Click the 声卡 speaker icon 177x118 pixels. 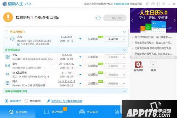pyautogui.click(x=12, y=39)
